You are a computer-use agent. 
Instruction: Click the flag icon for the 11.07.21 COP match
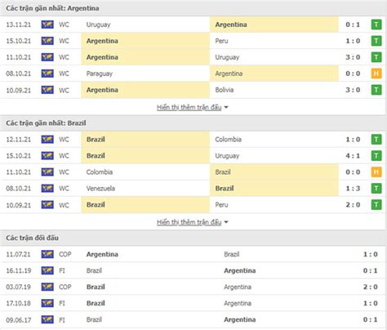tap(47, 254)
